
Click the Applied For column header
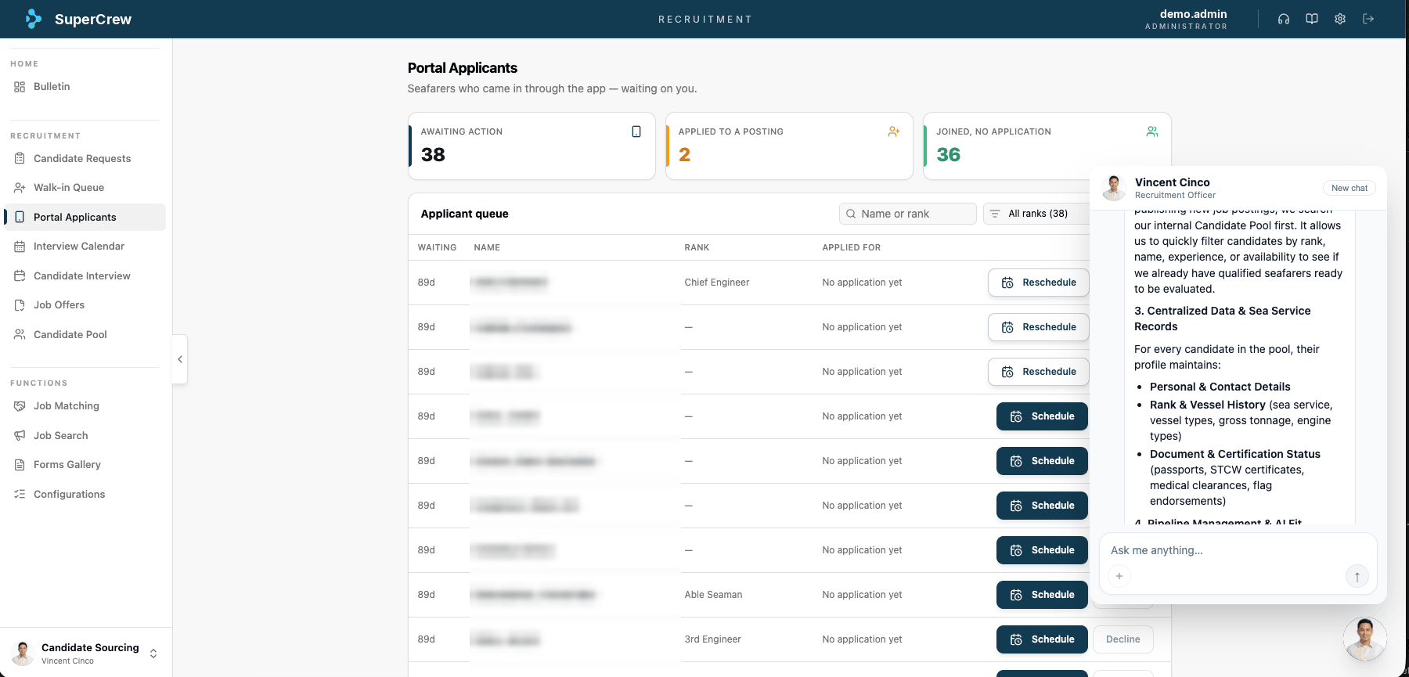pyautogui.click(x=851, y=247)
